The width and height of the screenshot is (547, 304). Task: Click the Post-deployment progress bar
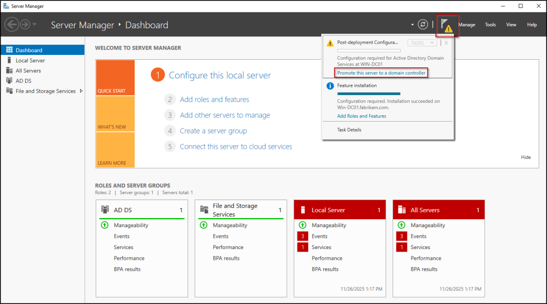[369, 51]
